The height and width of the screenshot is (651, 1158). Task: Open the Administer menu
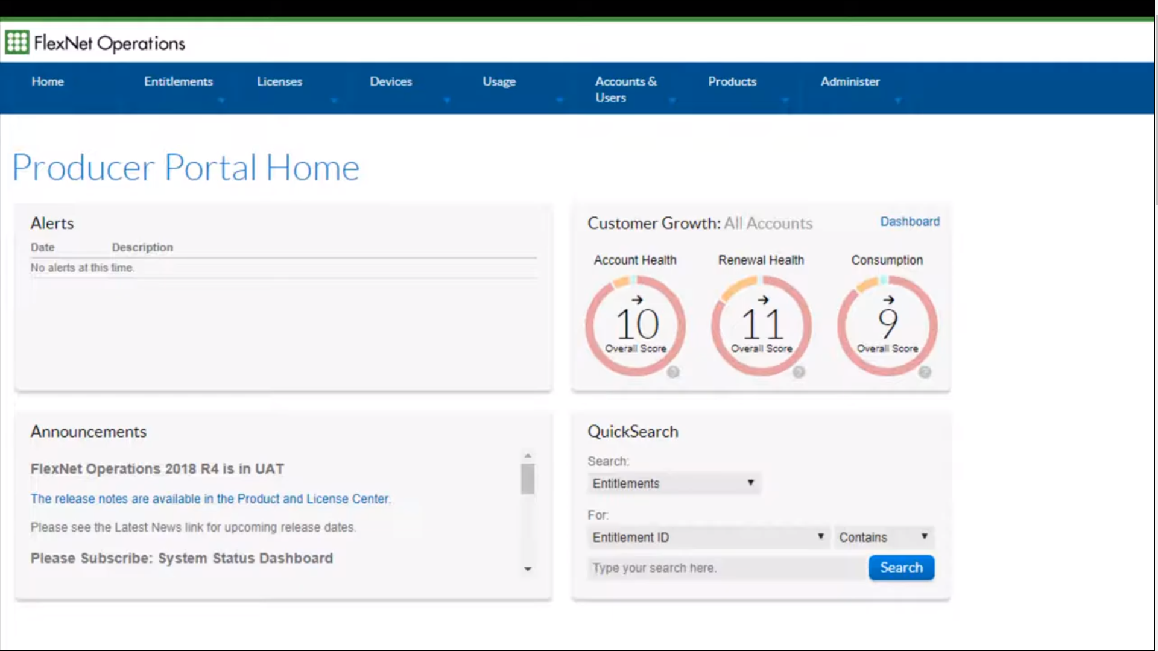tap(850, 81)
